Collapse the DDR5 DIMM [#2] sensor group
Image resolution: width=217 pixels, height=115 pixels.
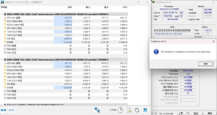point(2,59)
